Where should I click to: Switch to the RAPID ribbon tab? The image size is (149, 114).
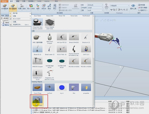[39, 1]
